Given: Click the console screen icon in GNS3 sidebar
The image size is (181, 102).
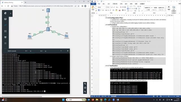Looking at the screenshot, I should click(x=5, y=19).
